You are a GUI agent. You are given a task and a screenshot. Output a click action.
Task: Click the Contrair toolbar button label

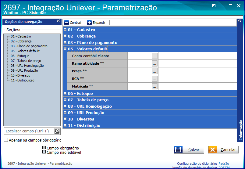pos(76,23)
